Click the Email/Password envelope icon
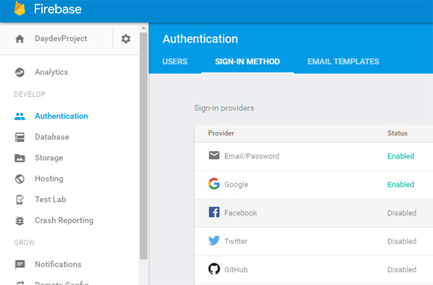 [214, 155]
